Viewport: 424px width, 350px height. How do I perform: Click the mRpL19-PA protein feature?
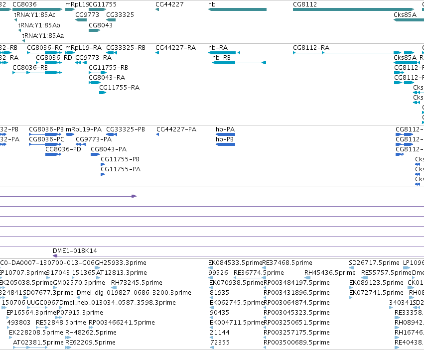70,134
